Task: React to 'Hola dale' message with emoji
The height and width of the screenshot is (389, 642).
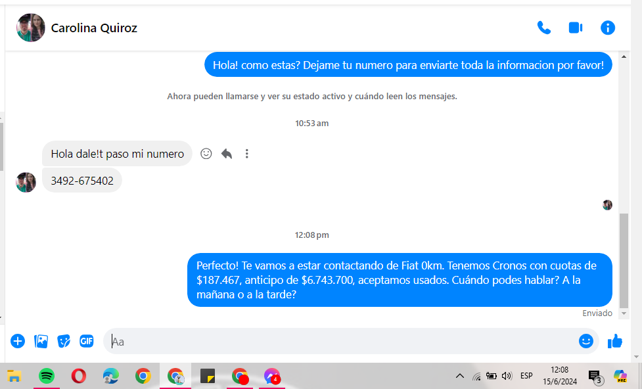Action: pos(206,154)
